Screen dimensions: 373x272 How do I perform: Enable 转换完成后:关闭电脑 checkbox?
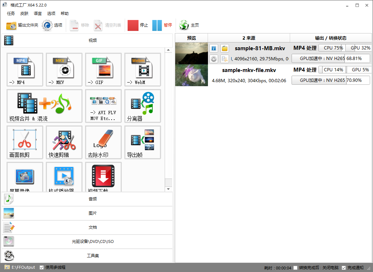click(296, 268)
